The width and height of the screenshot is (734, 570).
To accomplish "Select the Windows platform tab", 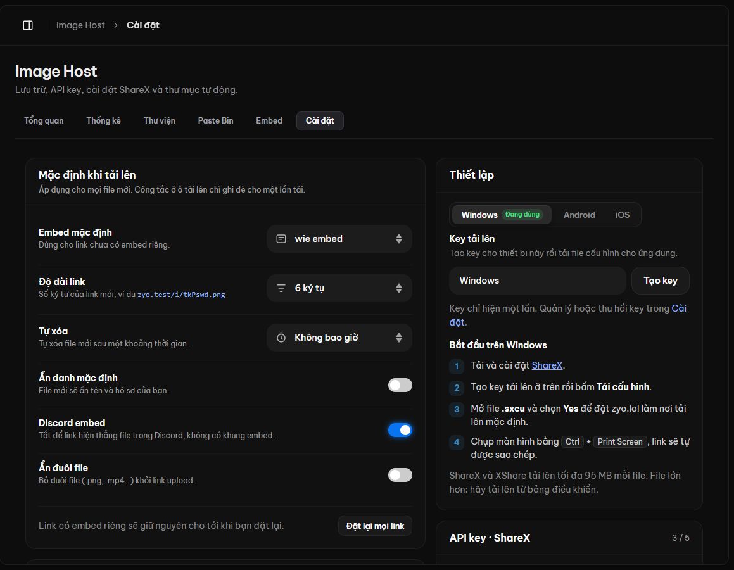I will 502,215.
